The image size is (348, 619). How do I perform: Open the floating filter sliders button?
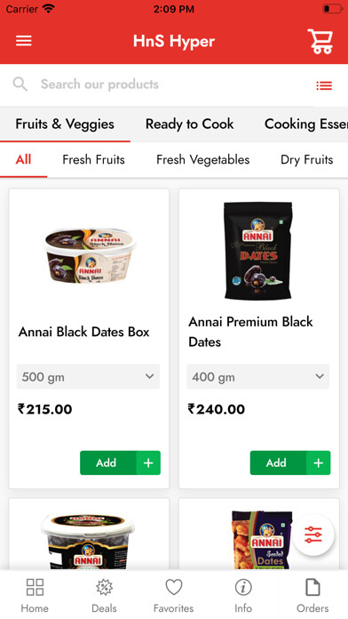click(x=313, y=535)
